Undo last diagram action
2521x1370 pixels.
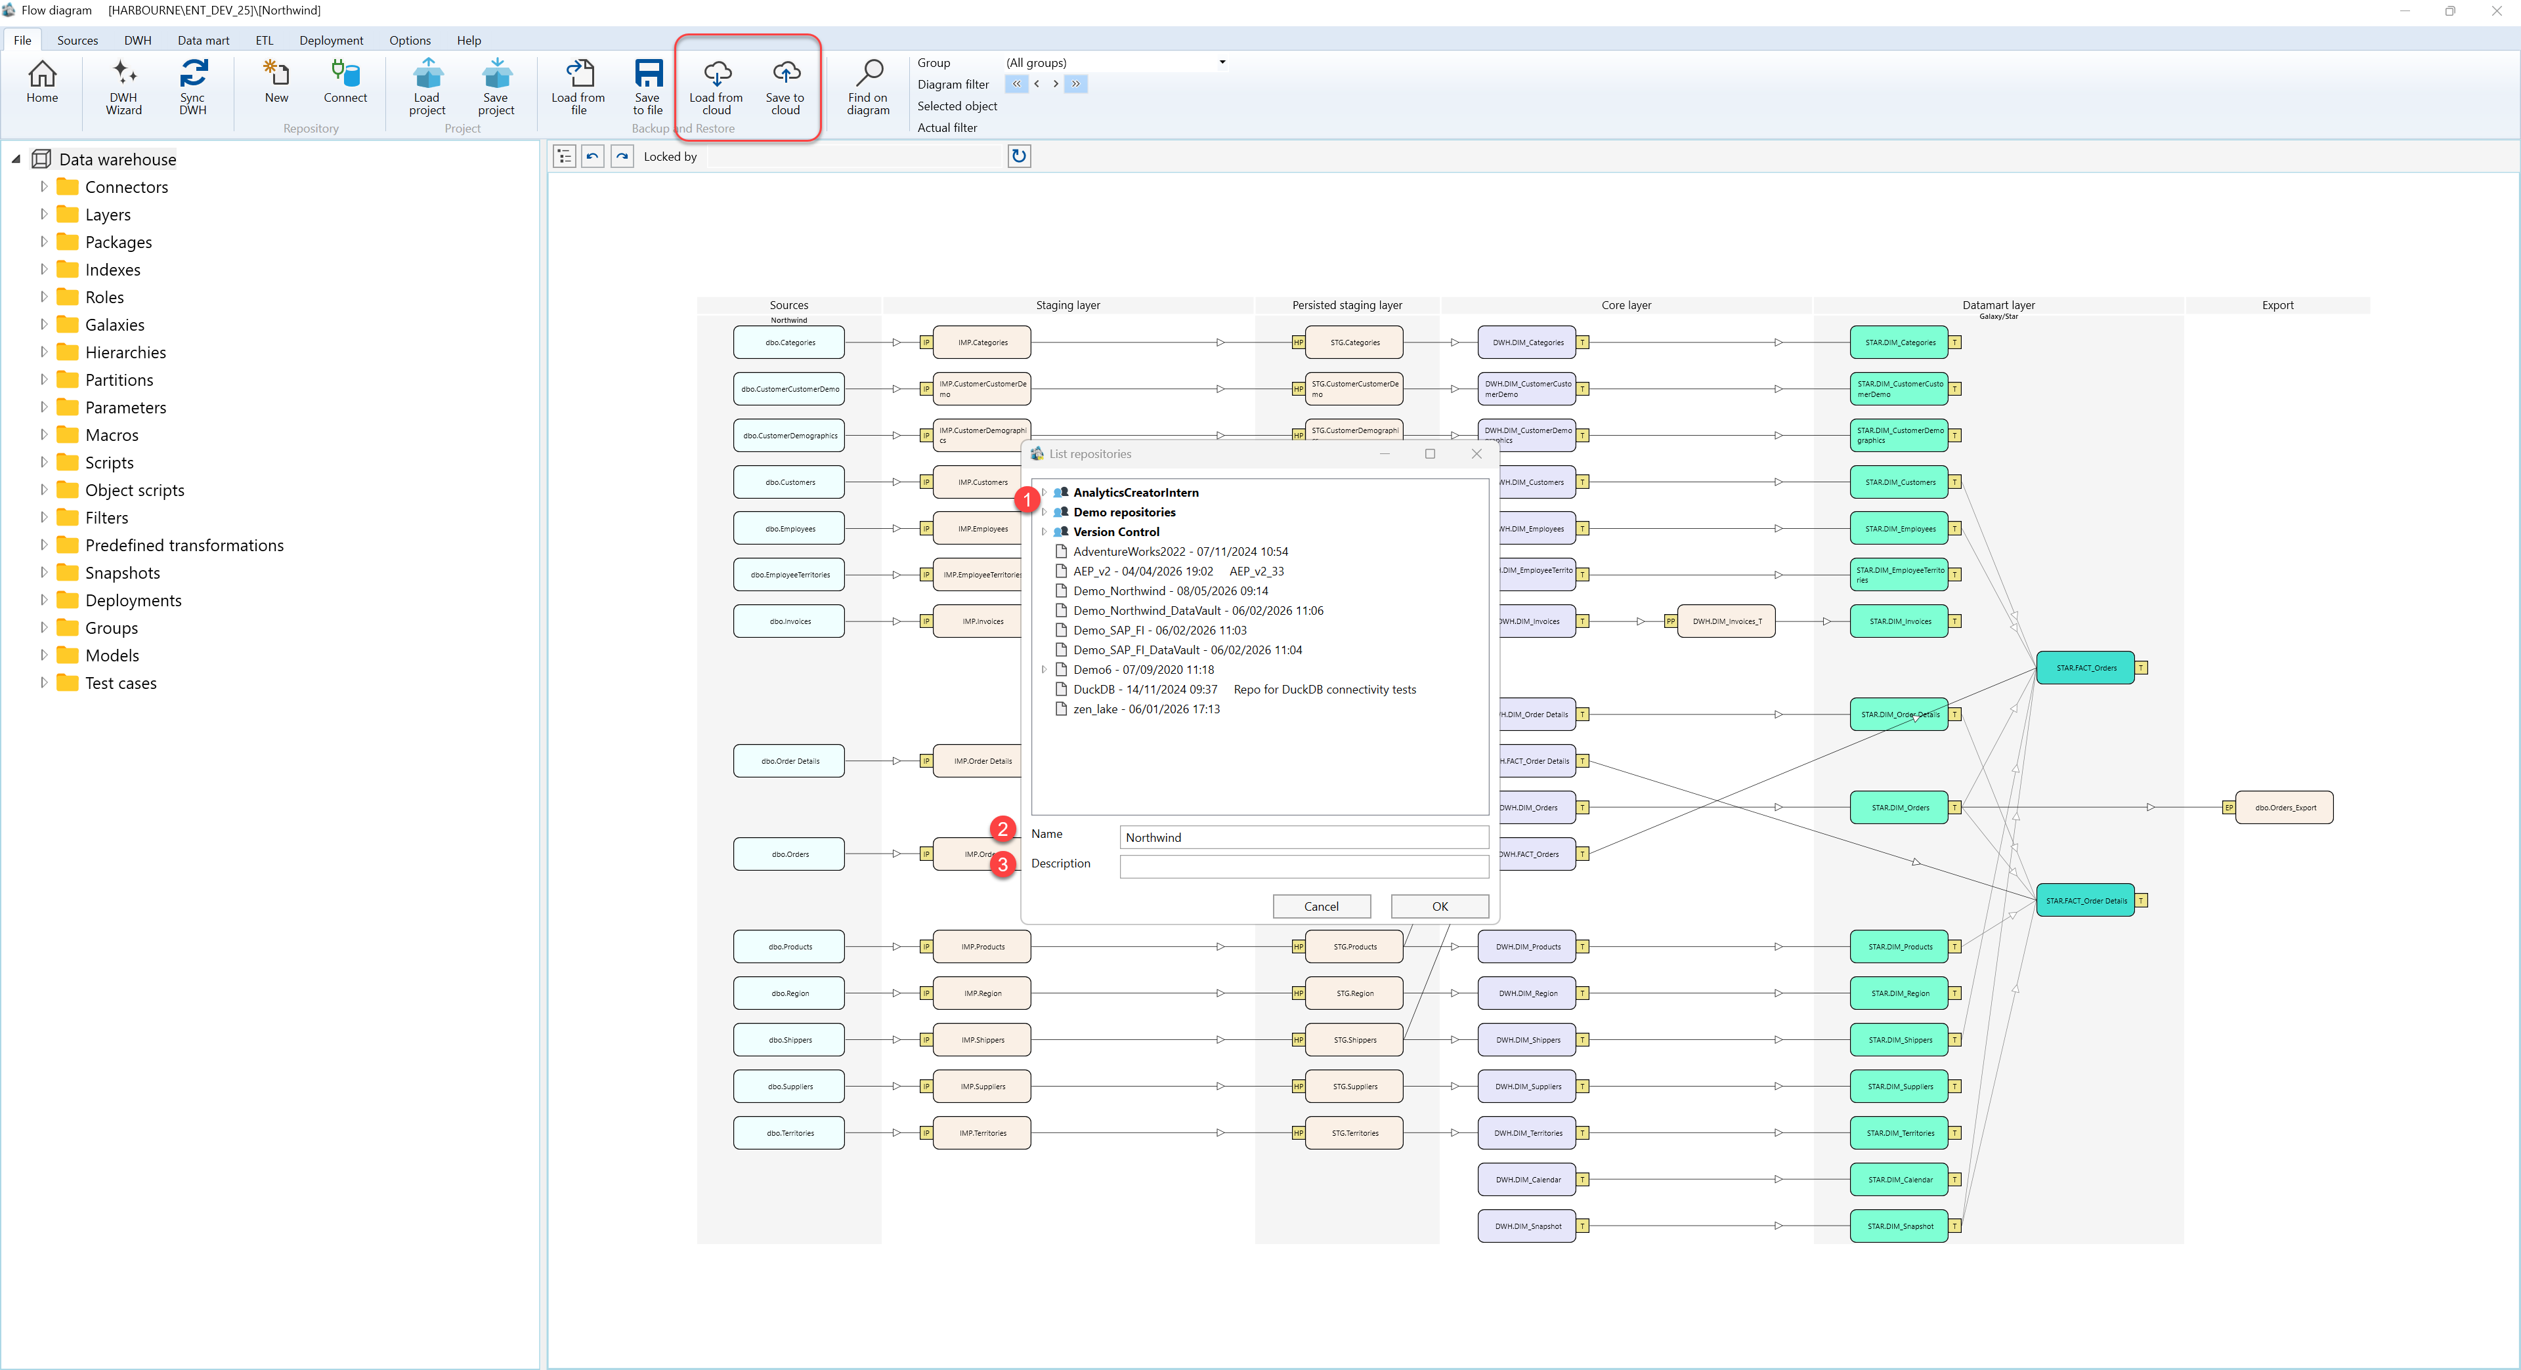point(593,156)
